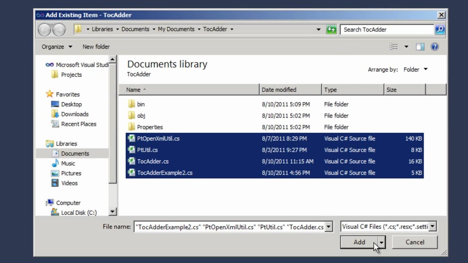Click the file name 'TocAdderExample2.cs'

click(165, 173)
